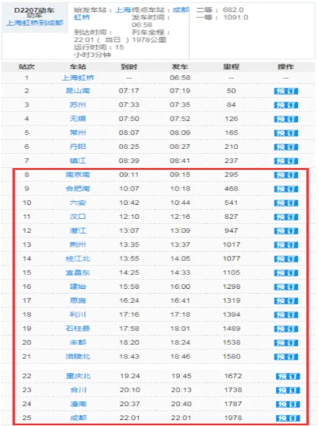
Task: Open the 上海虹桥 station link in table
Action: (x=78, y=78)
